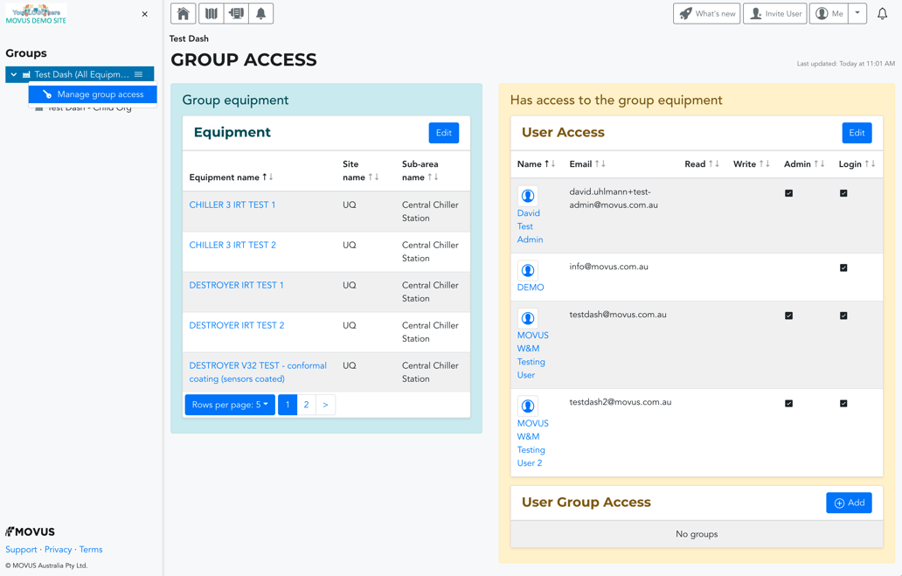Open DEMO user name link

[531, 288]
